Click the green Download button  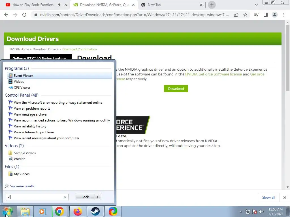[x=176, y=88]
